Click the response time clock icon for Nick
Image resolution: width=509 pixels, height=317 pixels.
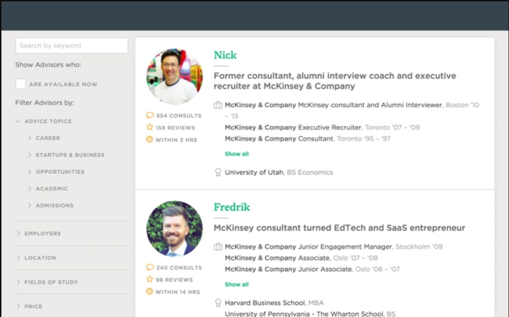point(150,139)
